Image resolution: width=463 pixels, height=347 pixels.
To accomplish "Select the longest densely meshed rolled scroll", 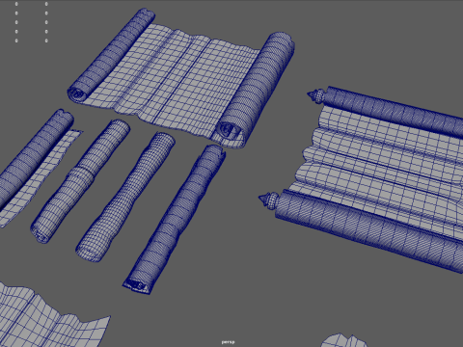I will coord(175,219).
